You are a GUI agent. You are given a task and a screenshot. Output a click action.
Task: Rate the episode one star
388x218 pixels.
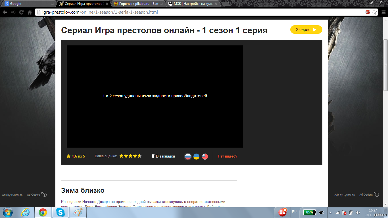(121, 156)
